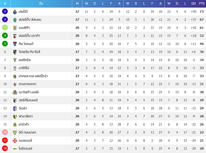Click the Boavista checkered crest icon
This screenshot has height=153, width=206.
coord(15,92)
